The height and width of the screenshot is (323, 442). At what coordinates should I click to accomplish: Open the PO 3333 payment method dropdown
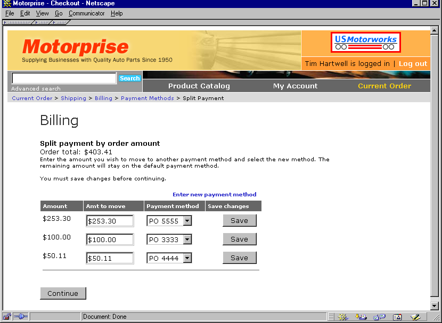point(169,239)
